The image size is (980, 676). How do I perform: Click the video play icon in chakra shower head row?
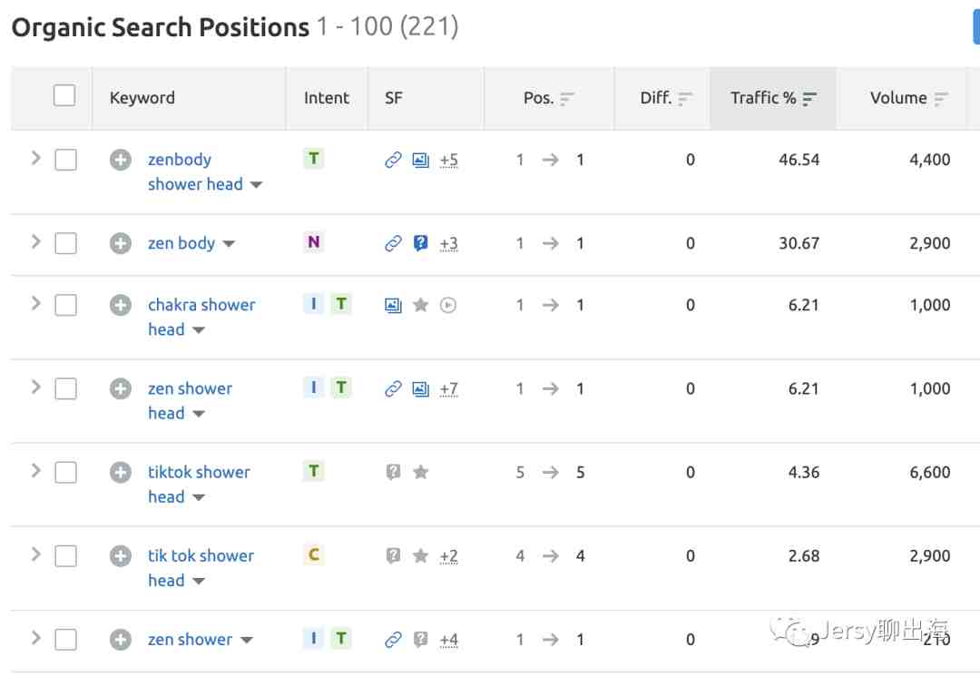click(x=448, y=306)
